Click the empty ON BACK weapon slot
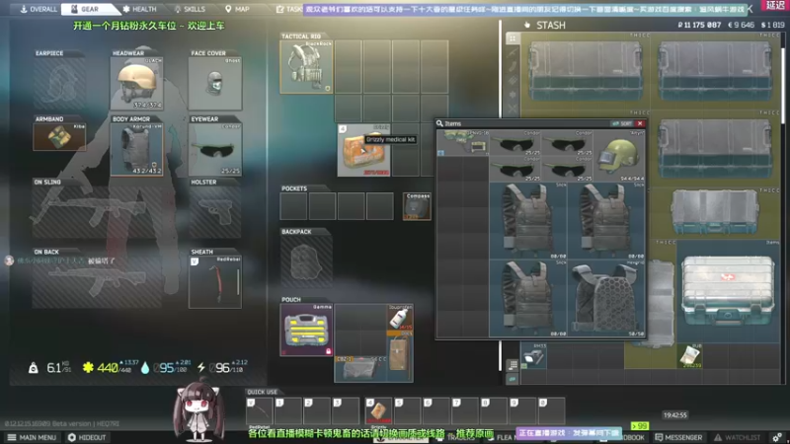The height and width of the screenshot is (444, 790). 97,282
